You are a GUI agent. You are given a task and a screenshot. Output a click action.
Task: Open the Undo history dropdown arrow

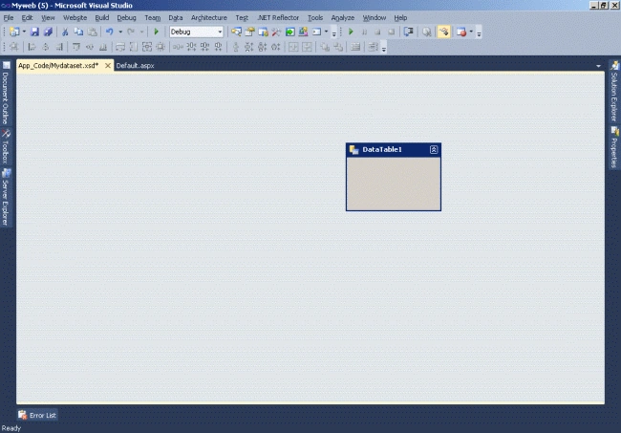pyautogui.click(x=120, y=32)
